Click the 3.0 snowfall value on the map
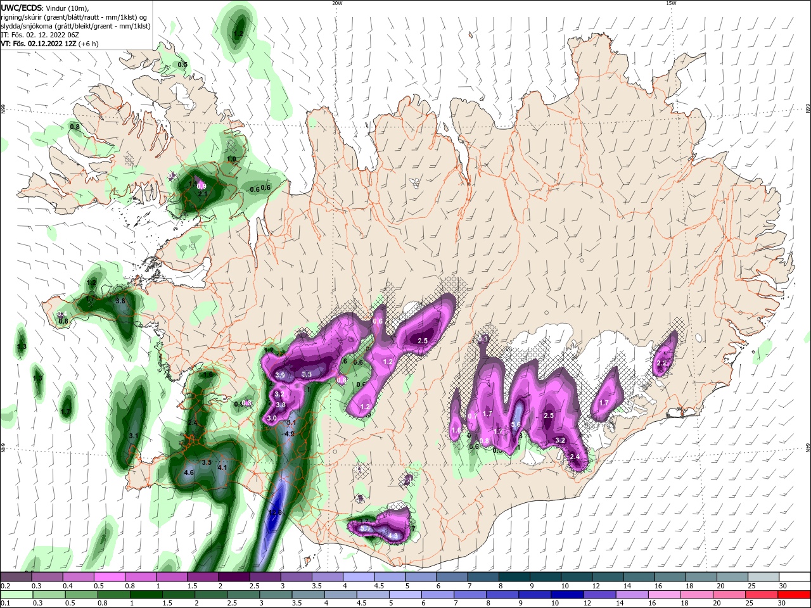Screen dimensions: 811x608 pyautogui.click(x=272, y=419)
